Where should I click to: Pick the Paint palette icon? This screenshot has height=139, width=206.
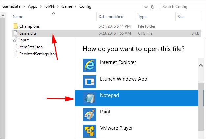pyautogui.click(x=90, y=115)
